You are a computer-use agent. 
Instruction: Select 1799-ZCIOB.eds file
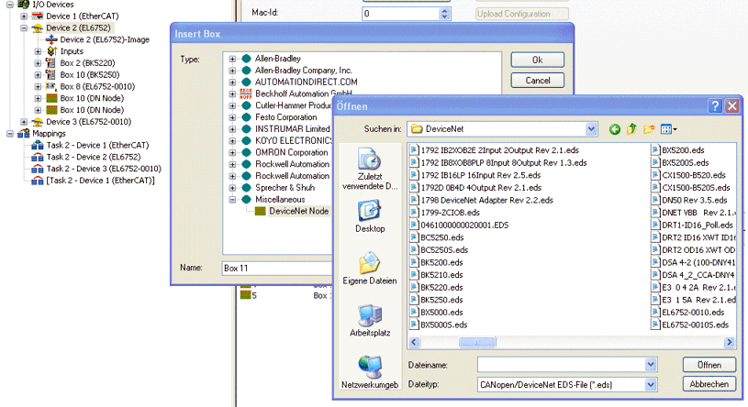[450, 213]
